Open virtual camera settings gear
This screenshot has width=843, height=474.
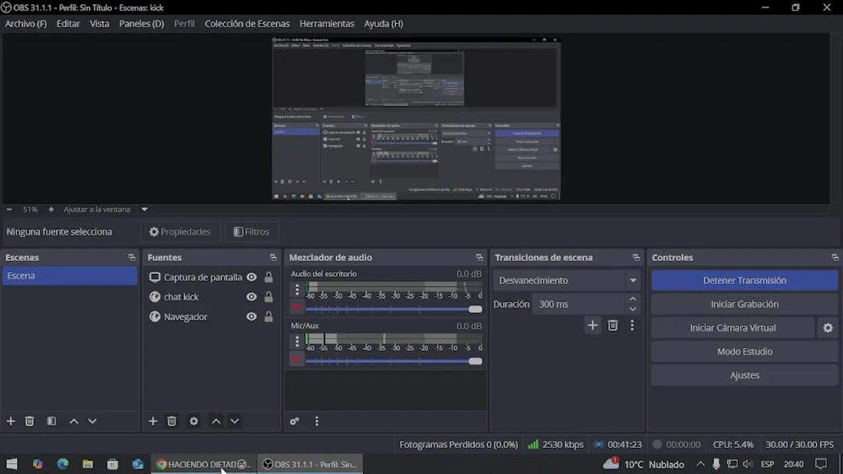(828, 328)
